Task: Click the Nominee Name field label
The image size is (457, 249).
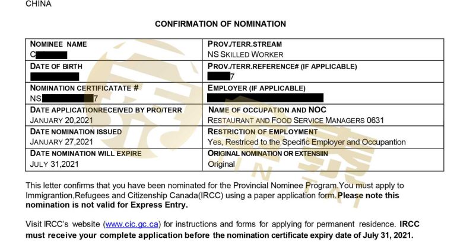Action: [x=59, y=44]
